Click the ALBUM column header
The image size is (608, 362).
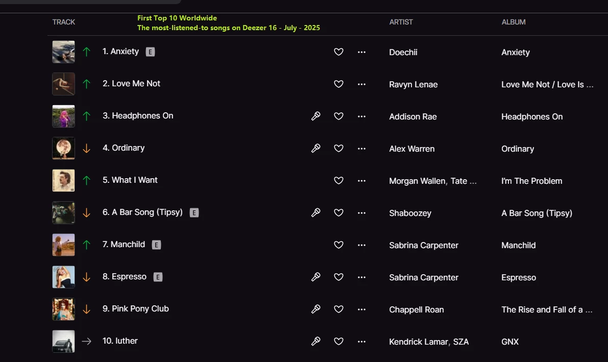[x=514, y=22]
